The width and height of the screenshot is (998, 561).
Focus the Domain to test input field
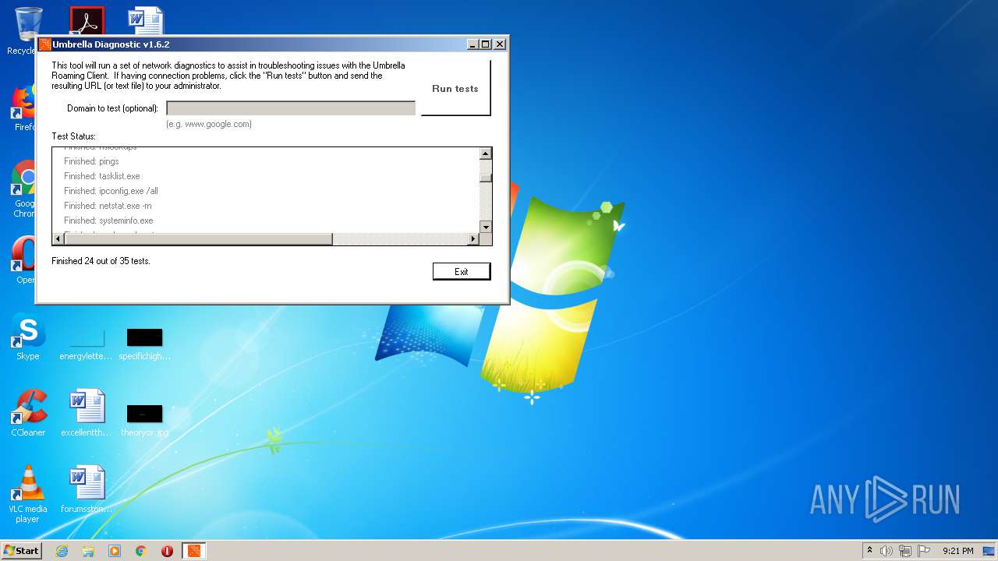click(x=291, y=108)
